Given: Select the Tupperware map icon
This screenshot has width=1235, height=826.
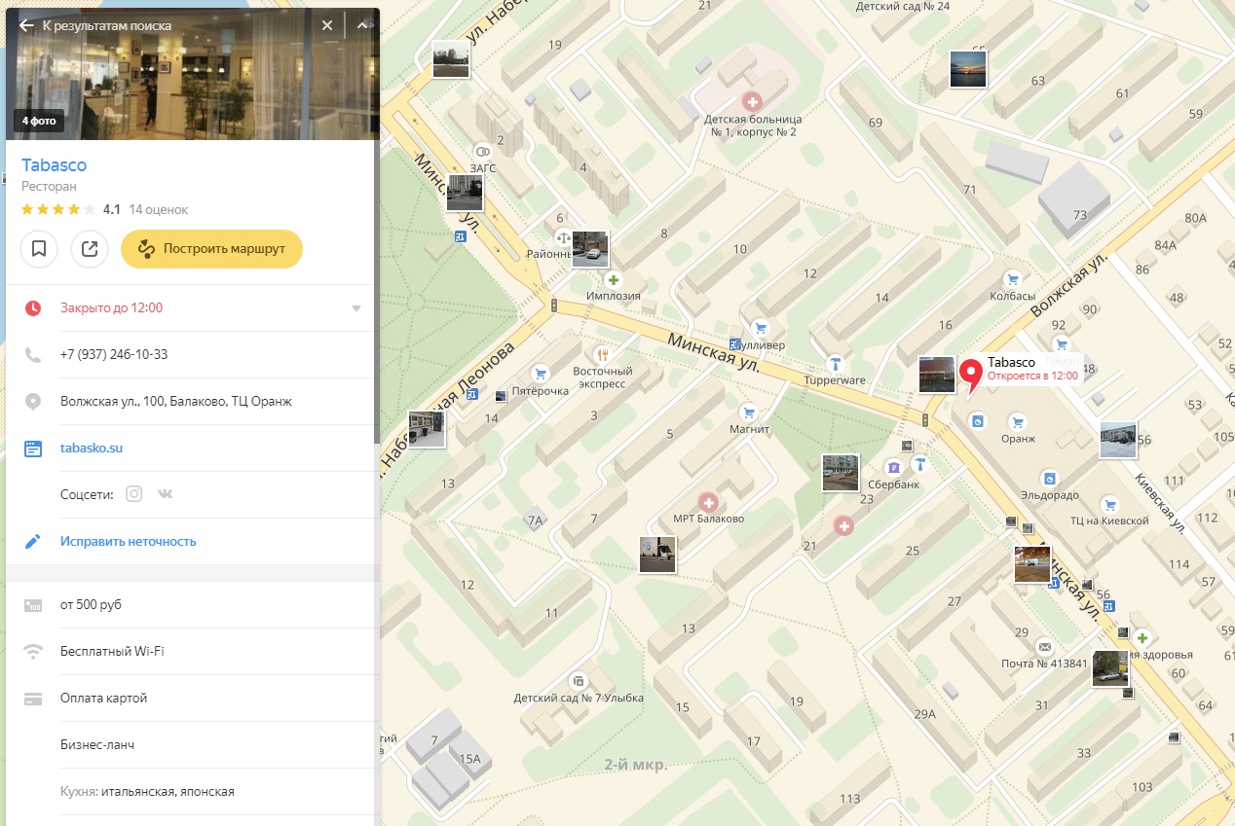Looking at the screenshot, I should (x=836, y=363).
